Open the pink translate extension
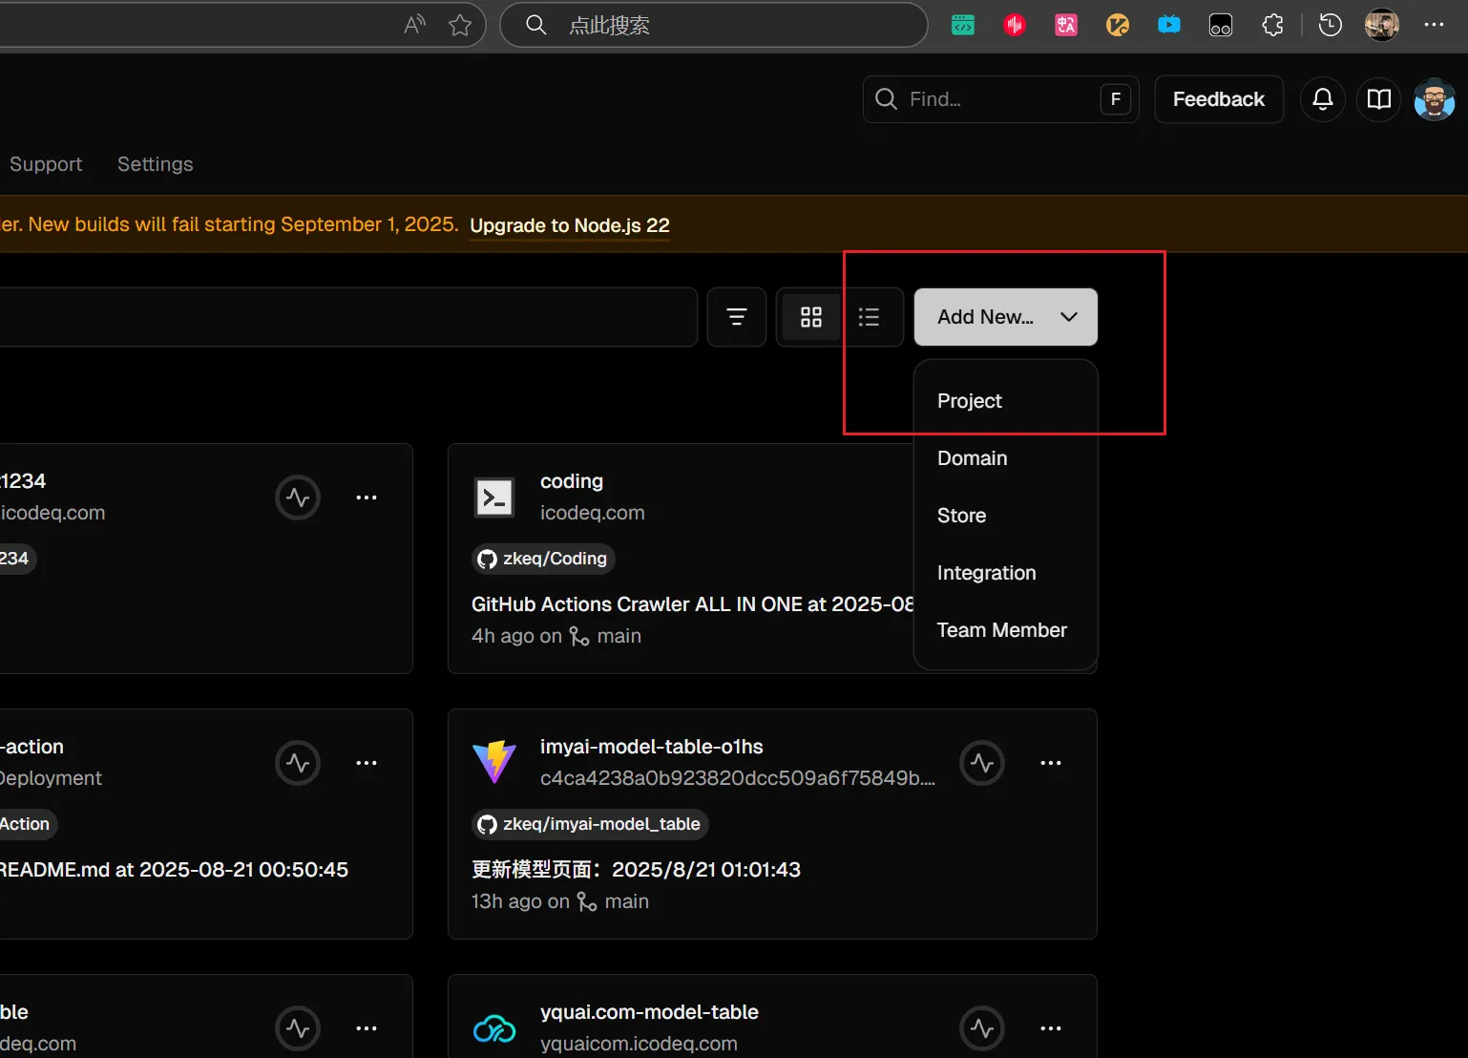 click(x=1066, y=25)
